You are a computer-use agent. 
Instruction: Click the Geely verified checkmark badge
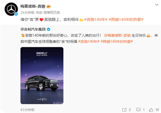(x=49, y=29)
